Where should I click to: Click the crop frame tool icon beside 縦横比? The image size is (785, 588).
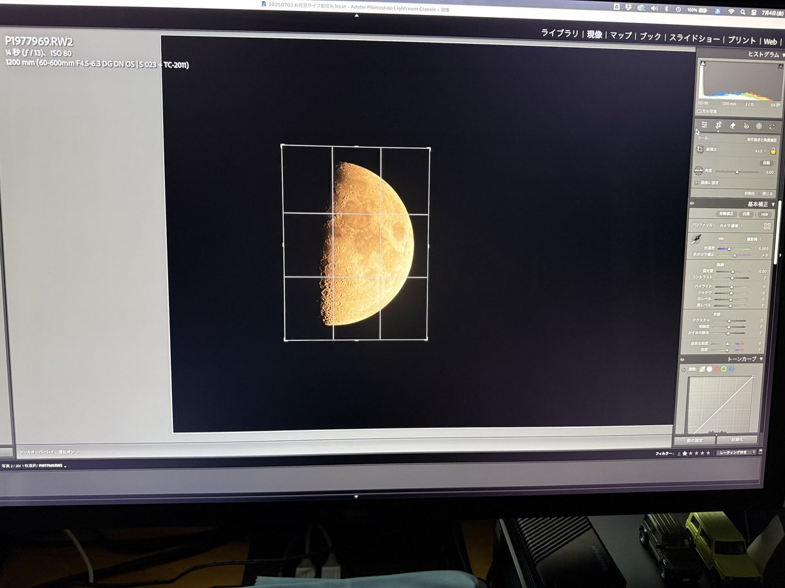(x=699, y=150)
